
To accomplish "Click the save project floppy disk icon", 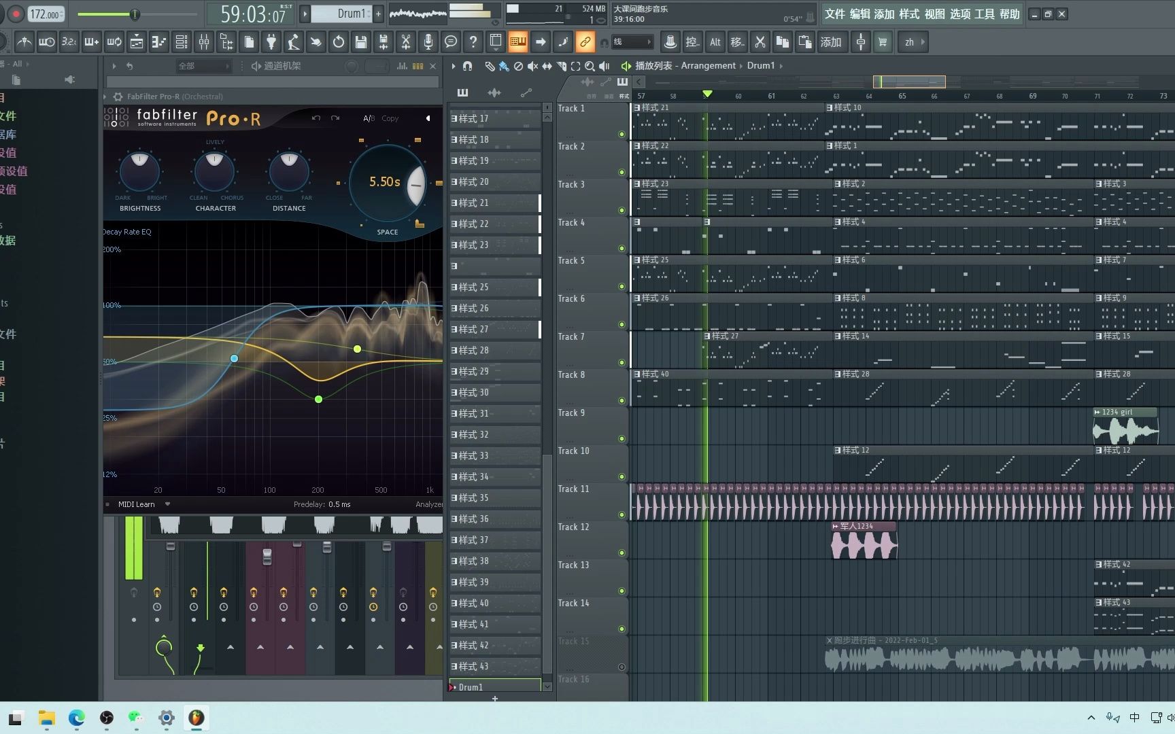I will [360, 42].
